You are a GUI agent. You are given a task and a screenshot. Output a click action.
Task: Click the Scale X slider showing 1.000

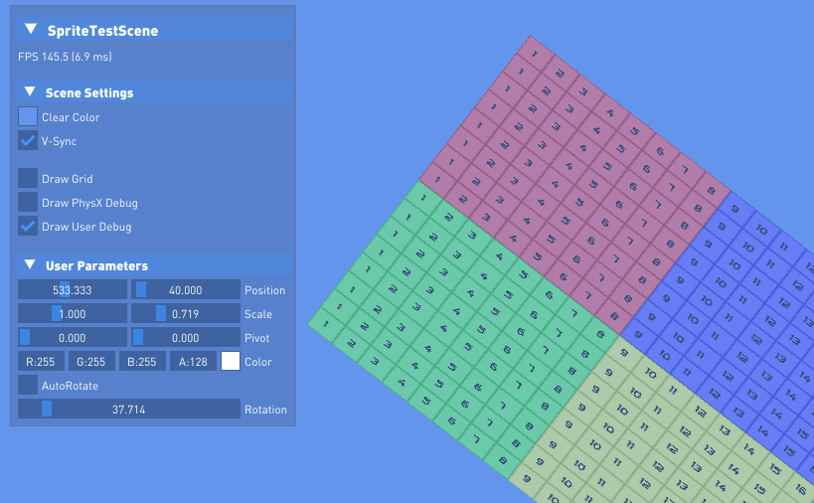click(x=73, y=313)
